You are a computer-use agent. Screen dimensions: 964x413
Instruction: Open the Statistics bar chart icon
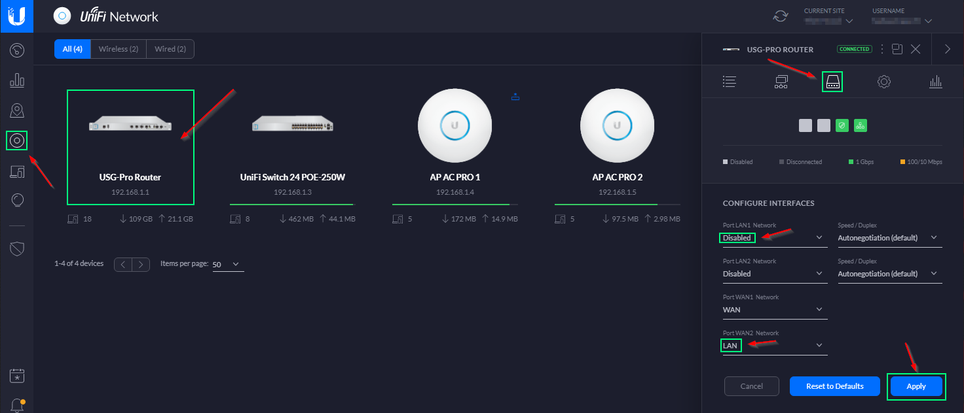pos(17,80)
